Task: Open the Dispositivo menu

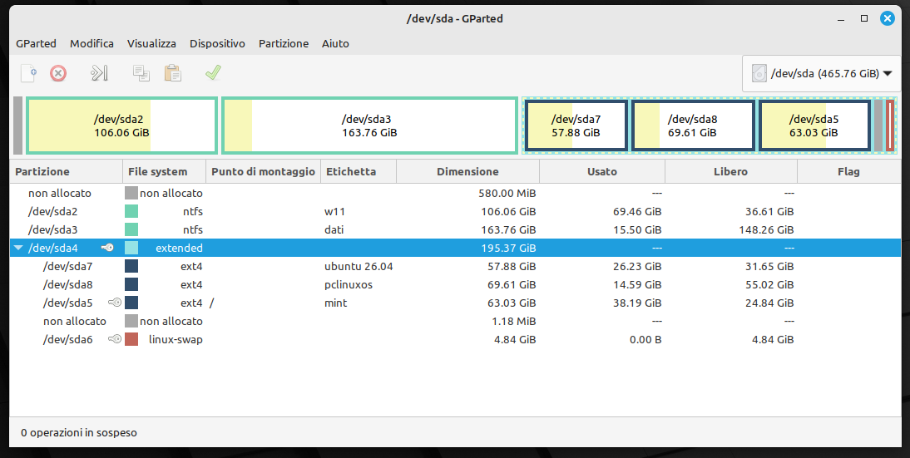Action: pyautogui.click(x=217, y=43)
